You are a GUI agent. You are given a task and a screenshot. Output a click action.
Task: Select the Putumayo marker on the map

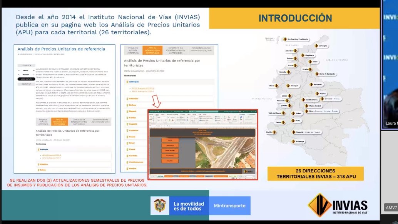click(x=293, y=141)
